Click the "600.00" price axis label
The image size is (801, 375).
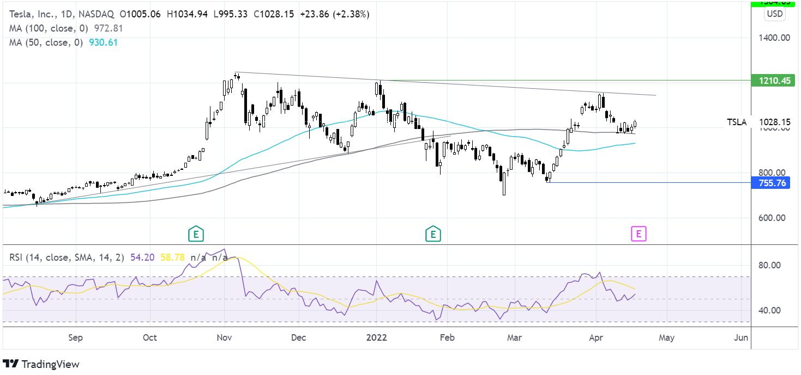pyautogui.click(x=772, y=218)
